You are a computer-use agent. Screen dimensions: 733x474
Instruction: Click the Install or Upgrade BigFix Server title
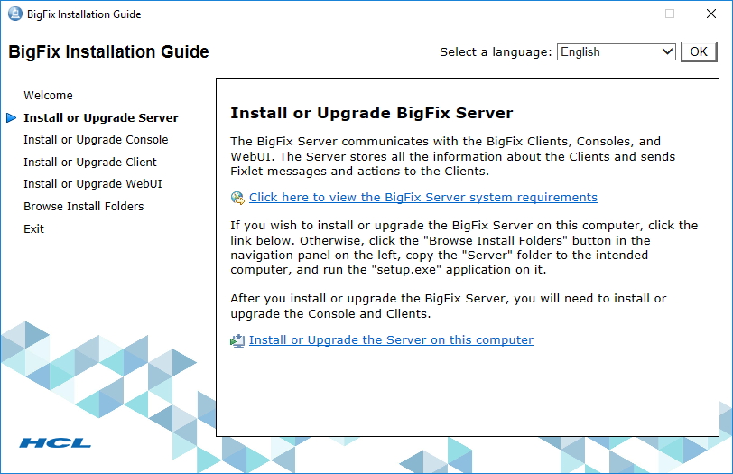[371, 113]
